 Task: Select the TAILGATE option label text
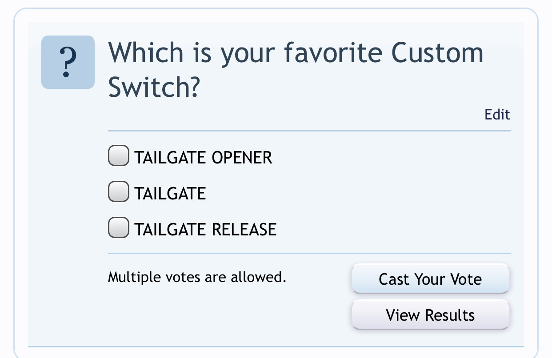170,194
